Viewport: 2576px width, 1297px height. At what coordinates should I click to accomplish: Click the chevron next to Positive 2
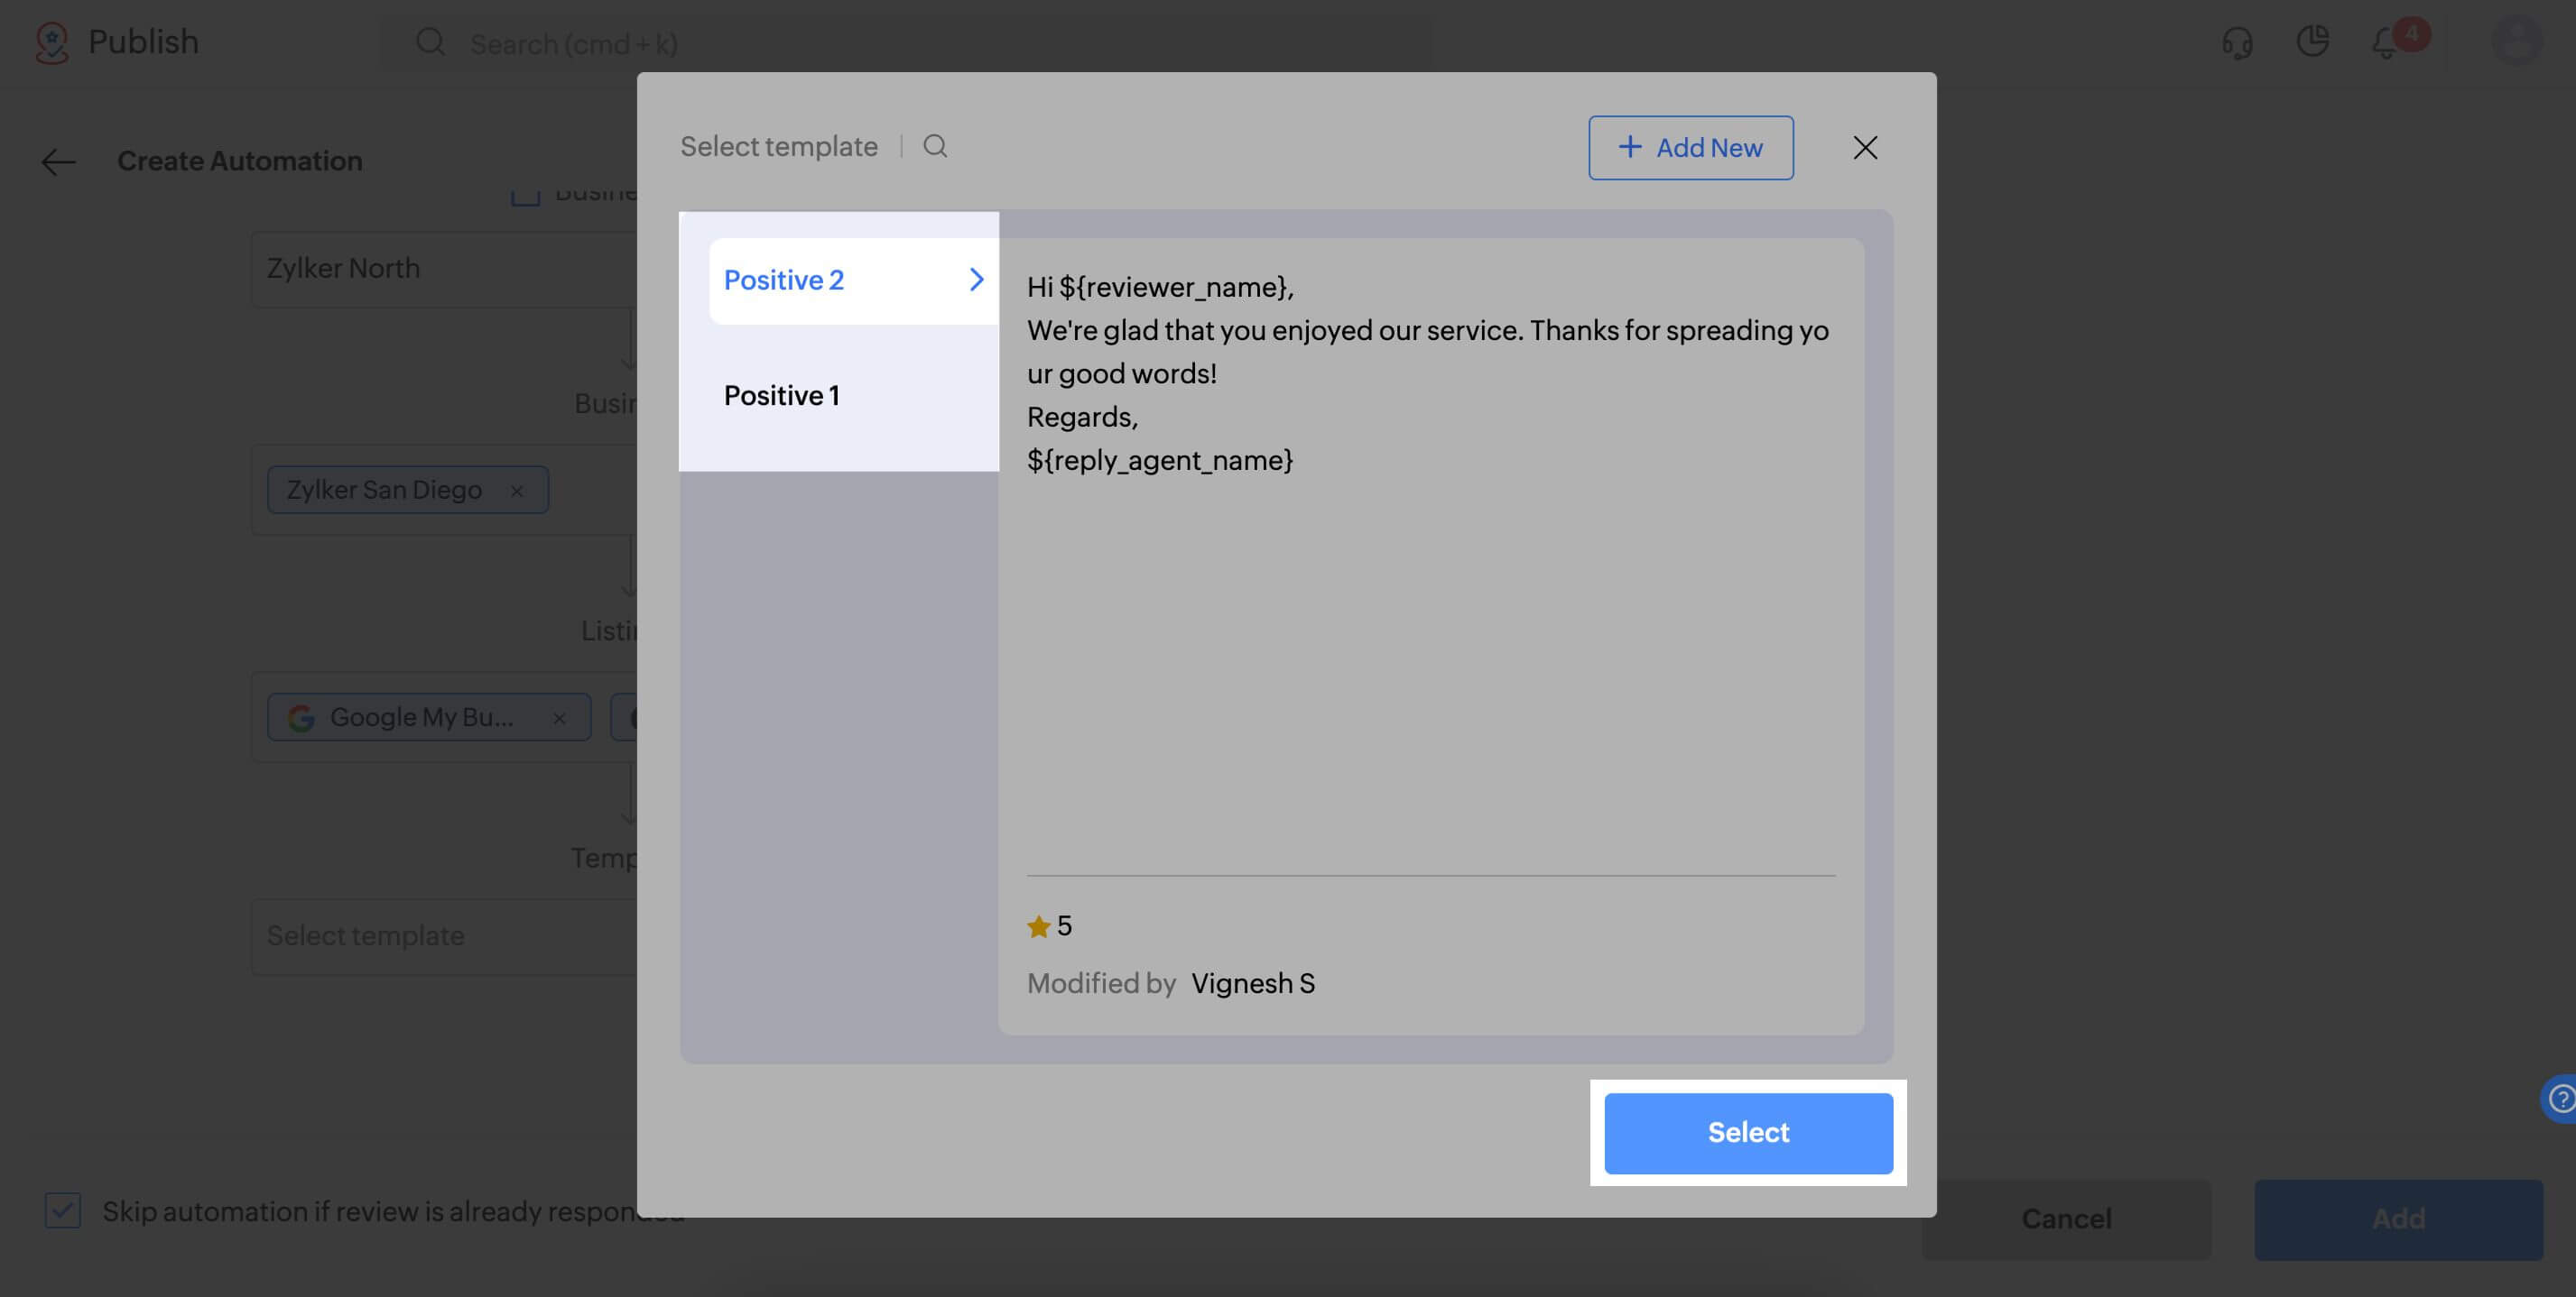coord(976,280)
